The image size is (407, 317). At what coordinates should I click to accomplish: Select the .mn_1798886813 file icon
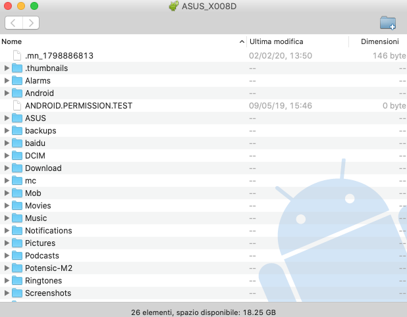(17, 55)
